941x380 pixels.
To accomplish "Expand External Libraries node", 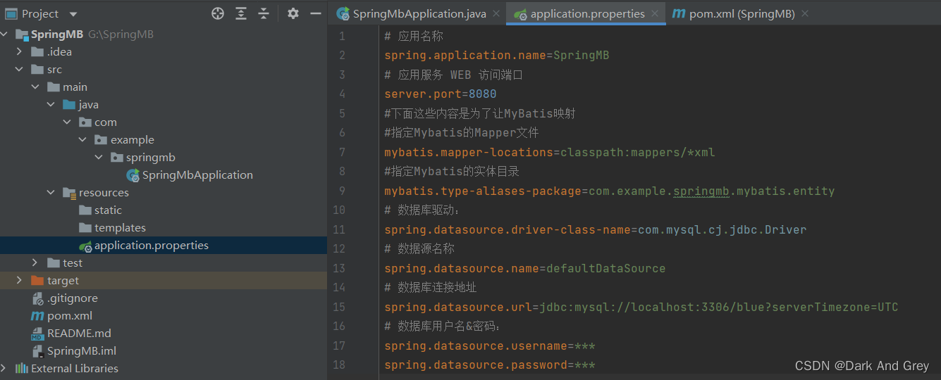I will click(x=4, y=369).
